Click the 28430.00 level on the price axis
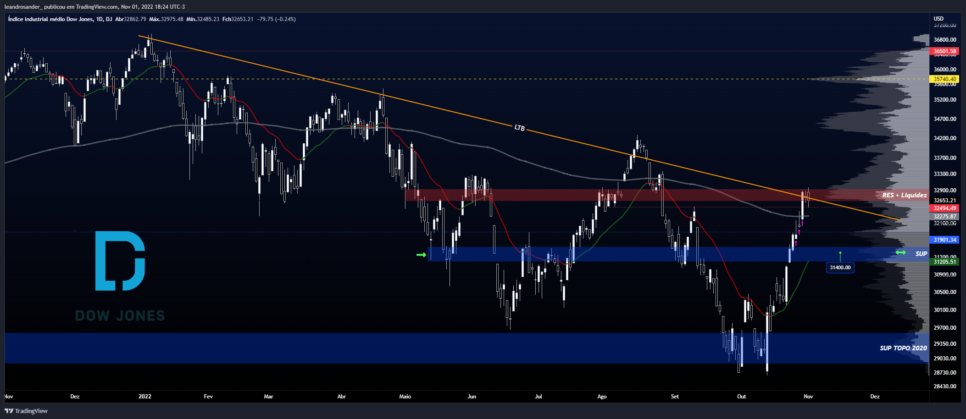This screenshot has height=419, width=966. [945, 386]
